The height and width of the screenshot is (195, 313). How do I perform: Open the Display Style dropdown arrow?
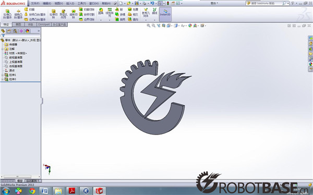(179, 26)
